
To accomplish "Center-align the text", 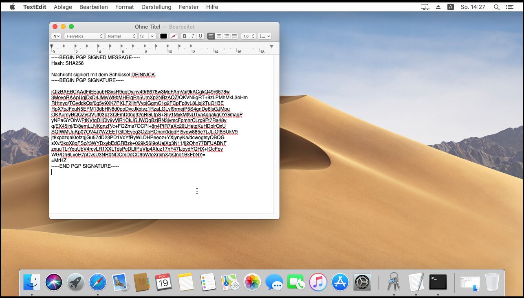I will point(219,36).
